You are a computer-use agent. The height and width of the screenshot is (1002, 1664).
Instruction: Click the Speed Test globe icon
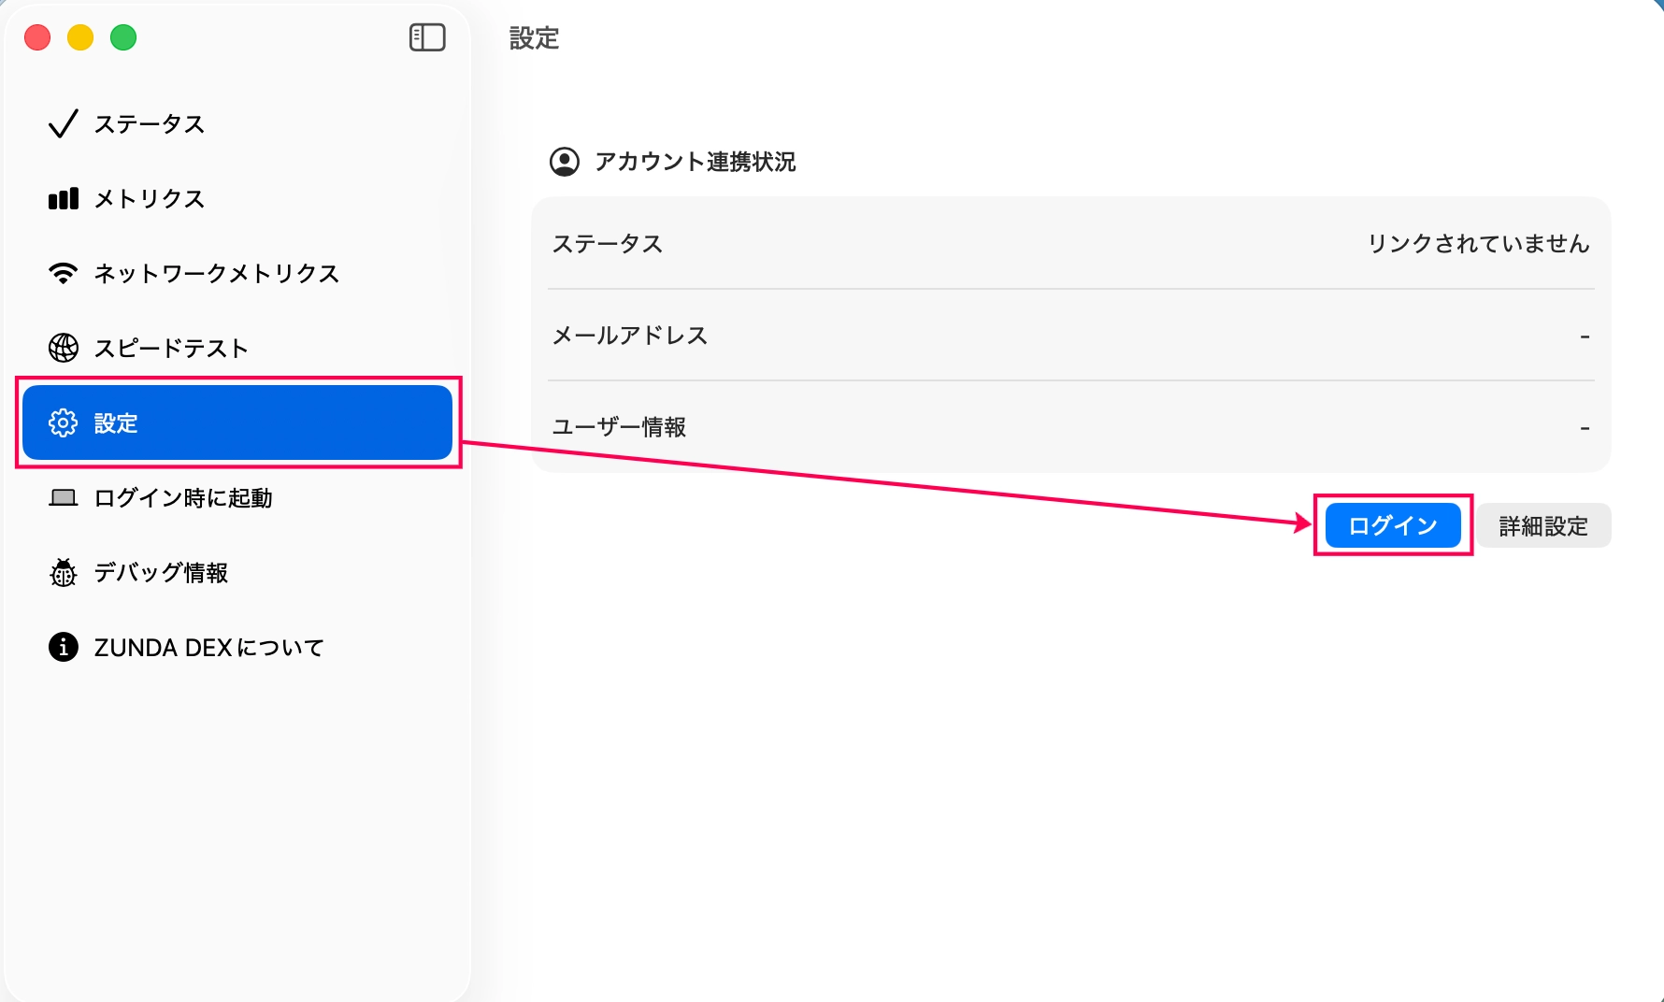pyautogui.click(x=63, y=348)
